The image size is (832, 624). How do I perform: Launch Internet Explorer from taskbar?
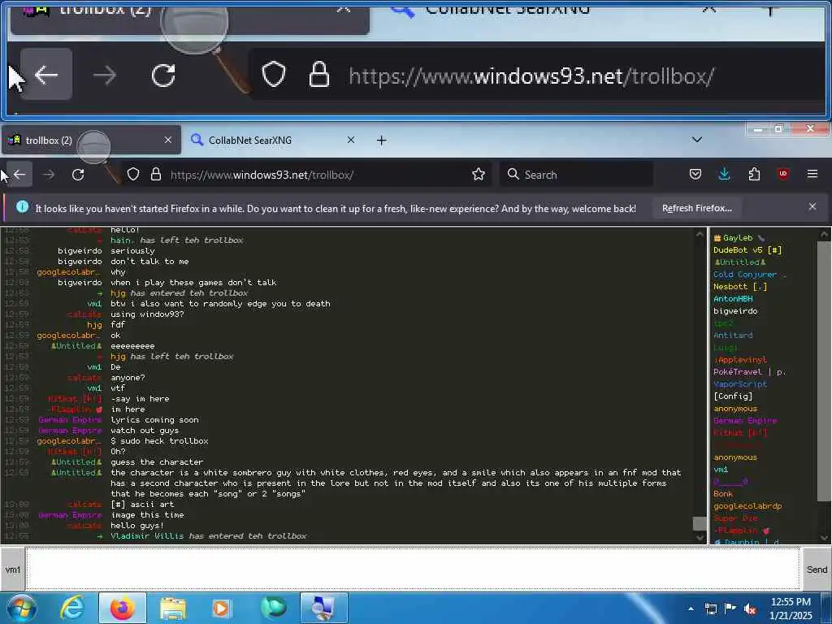72,608
